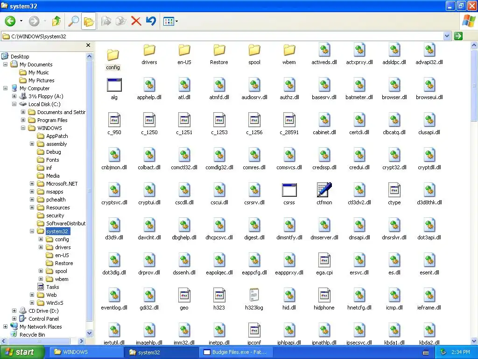Click the Copy To toolbar icon
The image size is (478, 359).
point(121,21)
